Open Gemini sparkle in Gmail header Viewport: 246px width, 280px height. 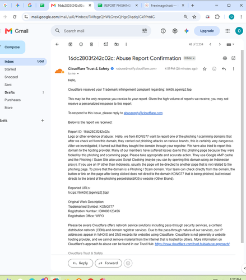click(187, 31)
